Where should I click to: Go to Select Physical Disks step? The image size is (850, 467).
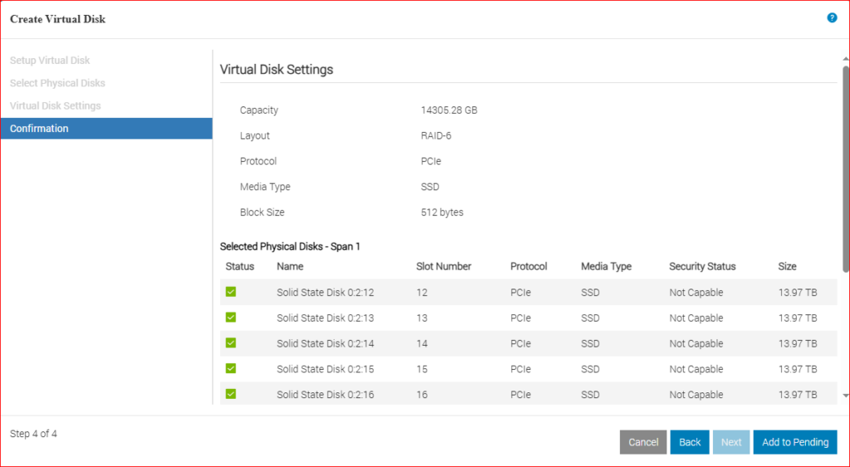pyautogui.click(x=57, y=83)
